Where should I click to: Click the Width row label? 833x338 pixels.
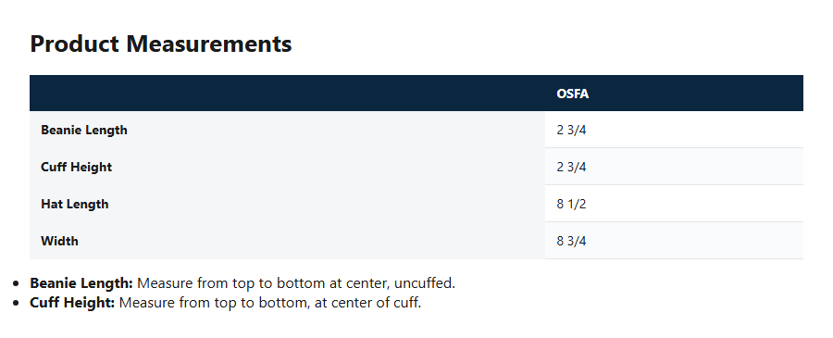(x=59, y=241)
